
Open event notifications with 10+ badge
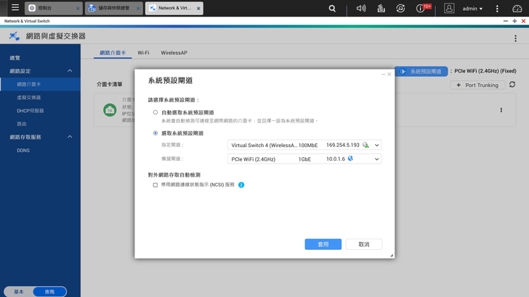(x=422, y=9)
